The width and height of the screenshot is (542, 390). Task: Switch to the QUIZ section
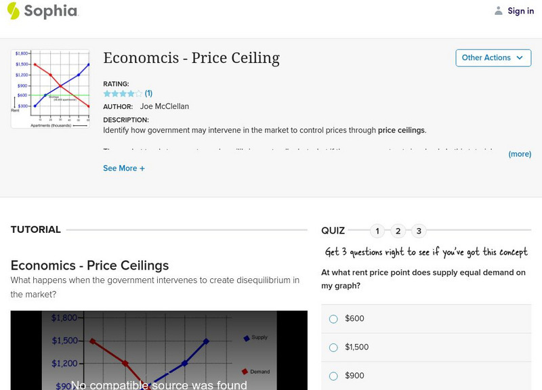[334, 230]
